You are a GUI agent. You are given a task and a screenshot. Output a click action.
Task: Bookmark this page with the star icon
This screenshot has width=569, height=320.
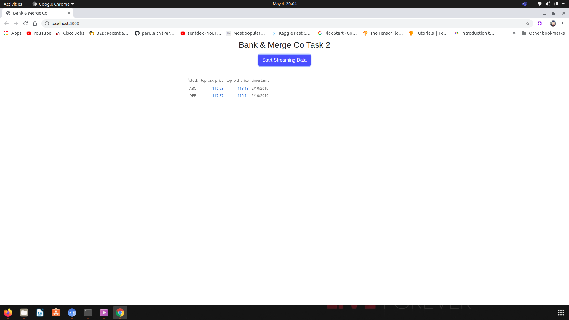pos(528,23)
